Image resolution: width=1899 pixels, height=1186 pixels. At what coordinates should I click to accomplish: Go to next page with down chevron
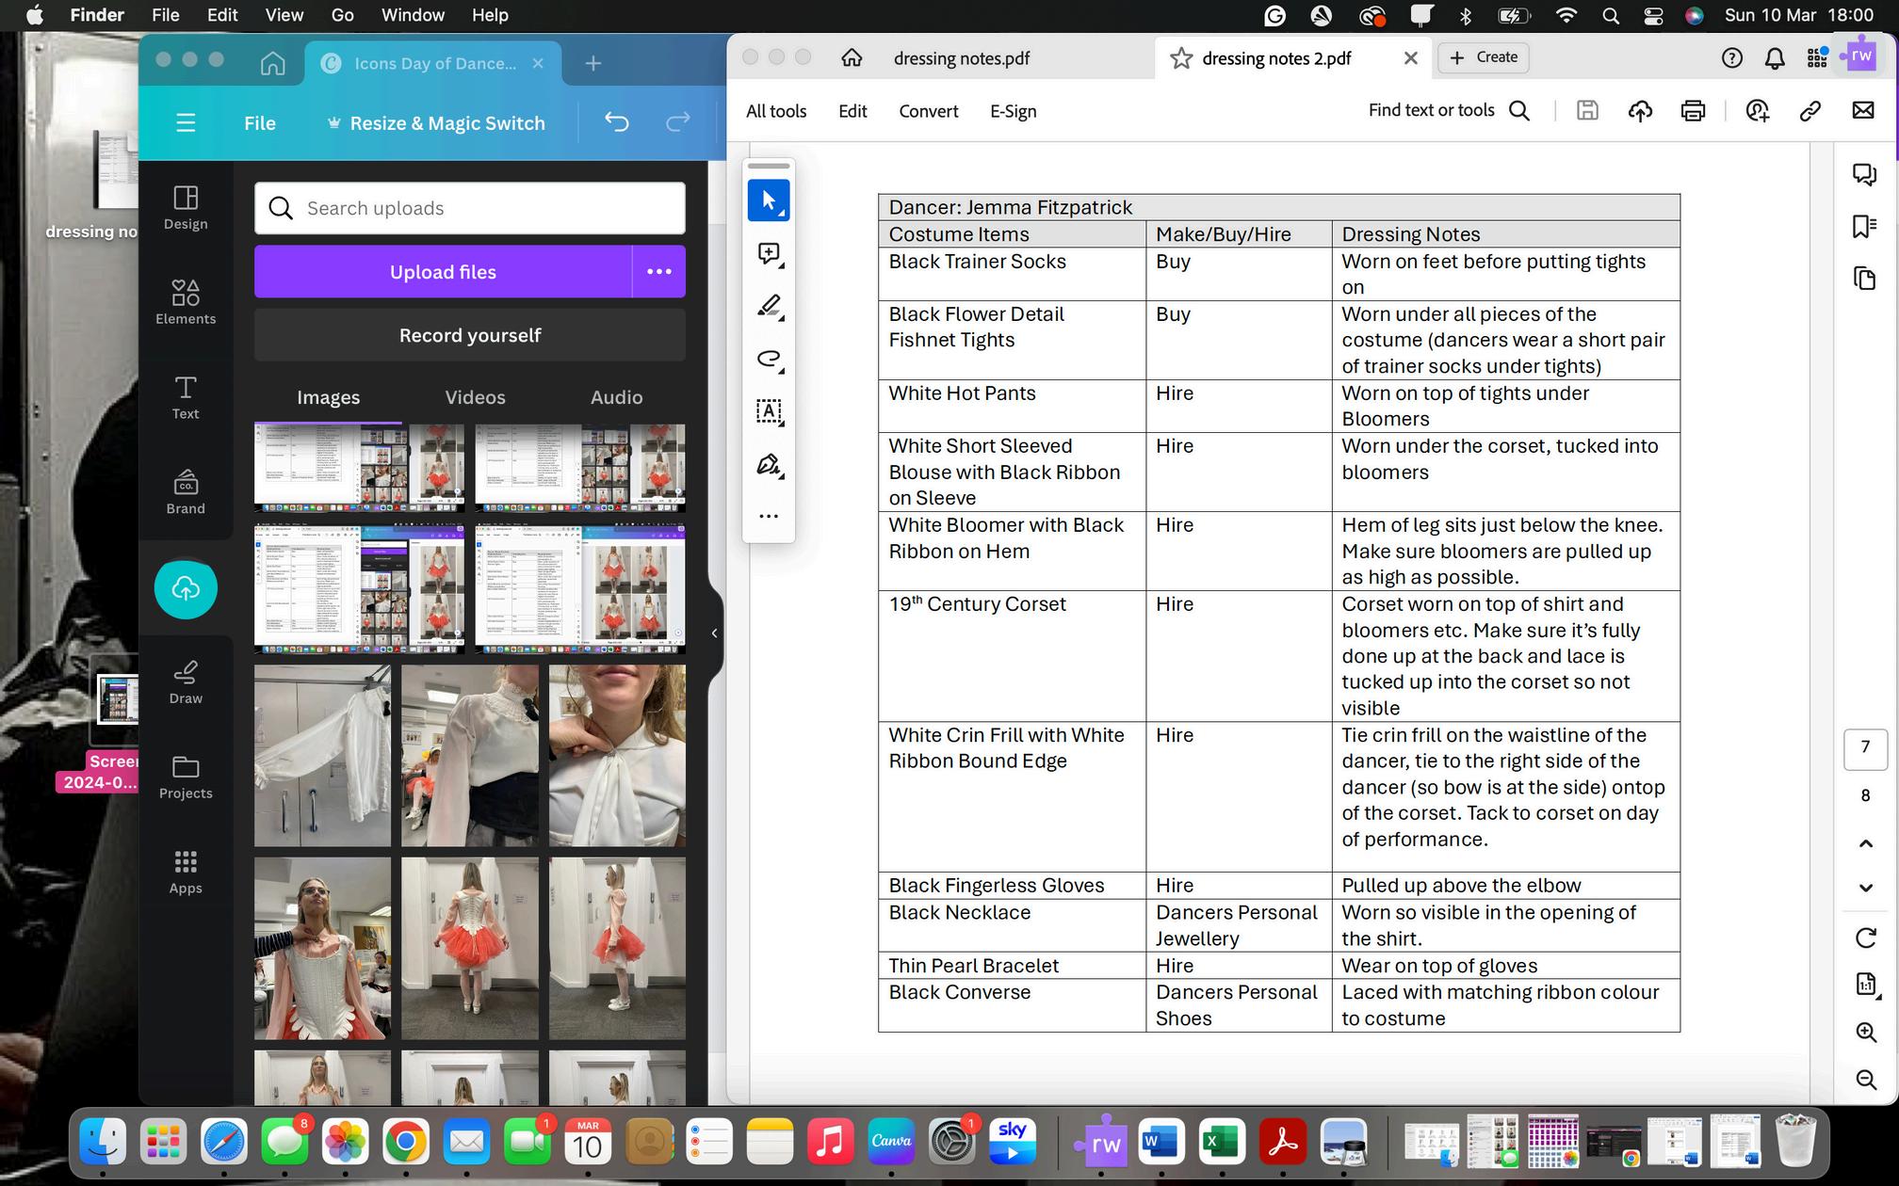coord(1865,888)
